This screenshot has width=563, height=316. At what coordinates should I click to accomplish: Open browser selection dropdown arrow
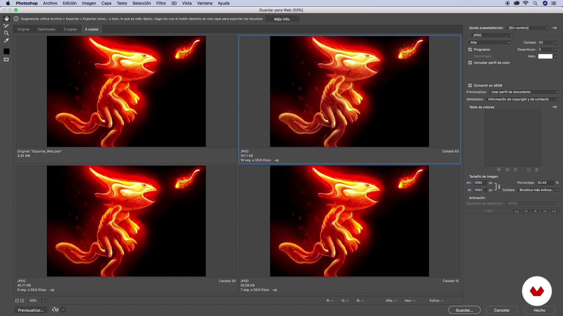click(63, 310)
